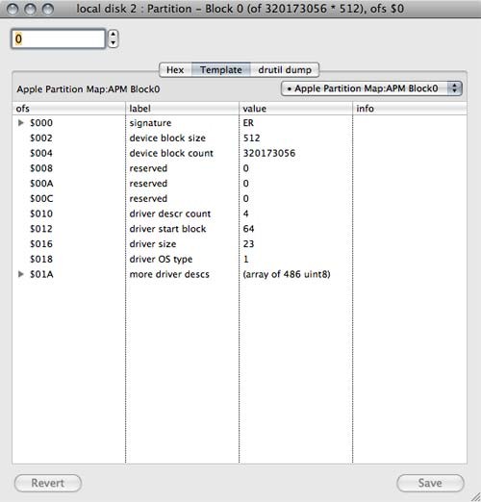Click the Revert button
The image size is (481, 502).
click(x=48, y=483)
